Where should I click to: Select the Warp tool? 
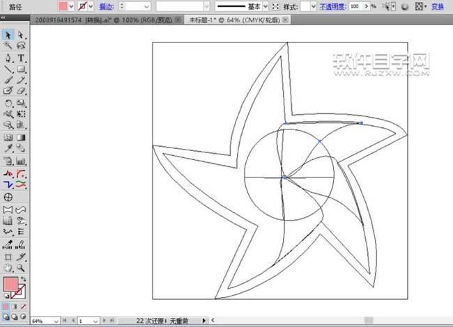8,114
